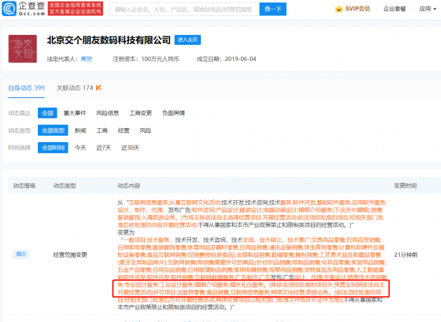
Task: Open the SVIP会员 link
Action: 358,9
